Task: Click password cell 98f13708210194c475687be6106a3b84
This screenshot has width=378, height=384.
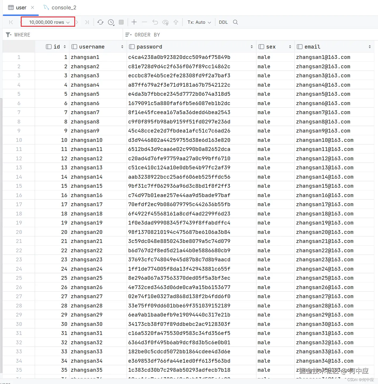Action: point(191,232)
